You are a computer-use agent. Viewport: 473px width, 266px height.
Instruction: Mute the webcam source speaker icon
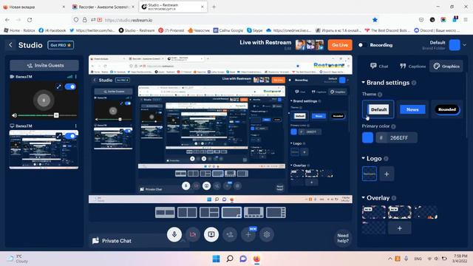coord(14,115)
